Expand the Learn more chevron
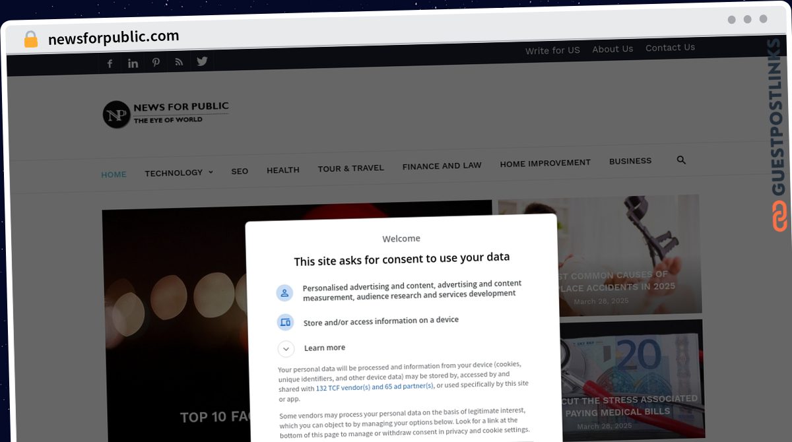Screen dimensions: 792x442 click(286, 349)
